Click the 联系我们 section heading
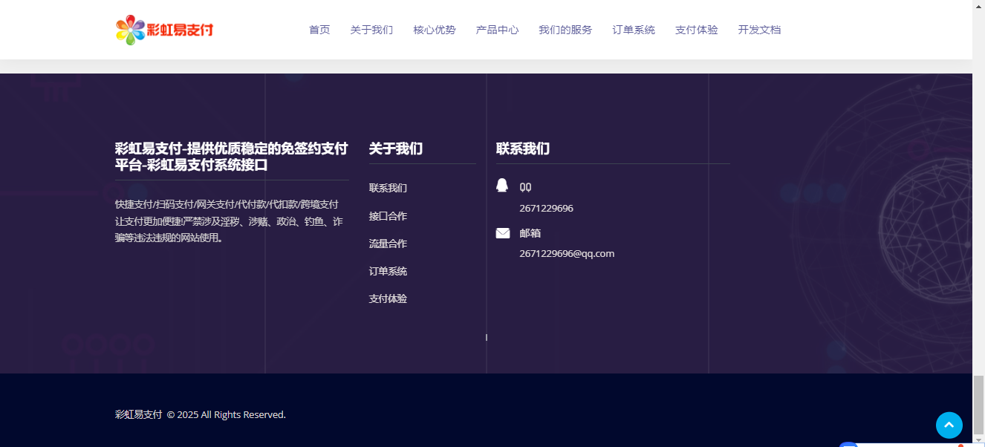Viewport: 985px width, 447px height. pos(523,149)
